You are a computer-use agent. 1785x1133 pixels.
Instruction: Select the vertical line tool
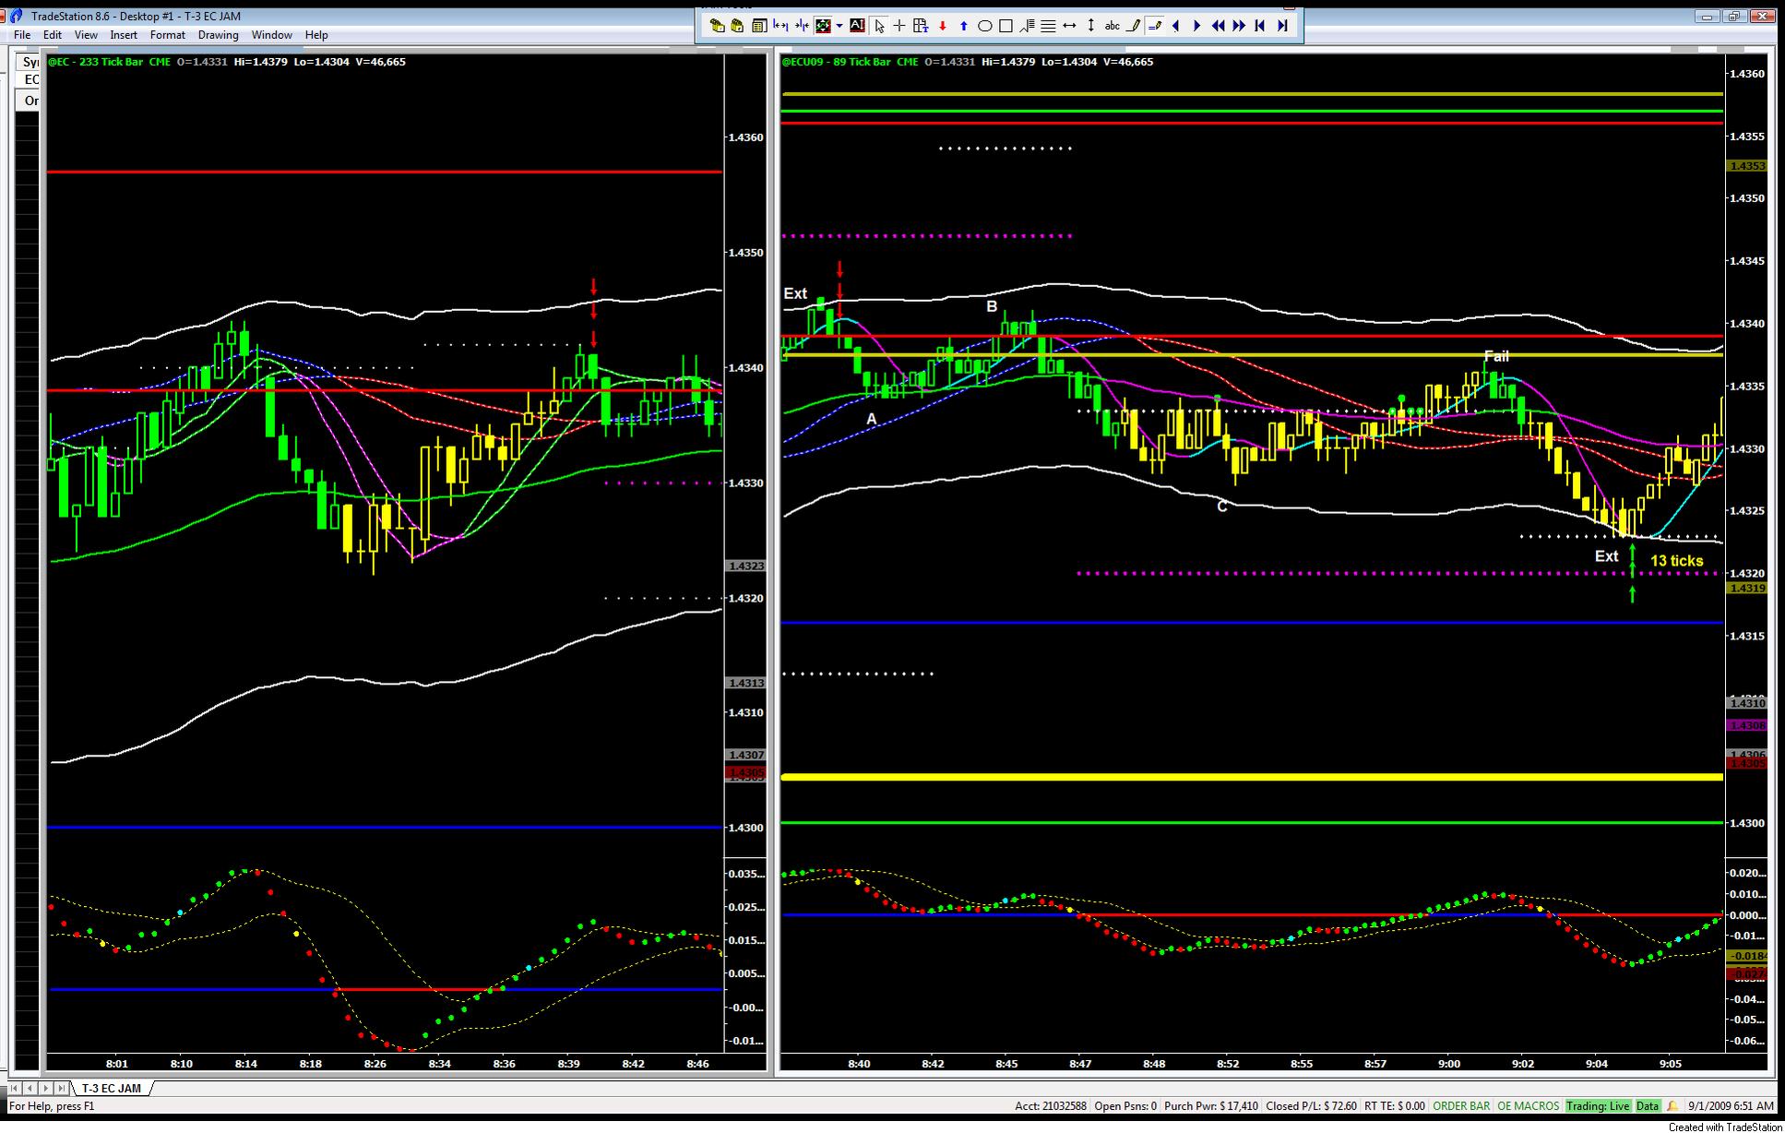coord(1090,26)
